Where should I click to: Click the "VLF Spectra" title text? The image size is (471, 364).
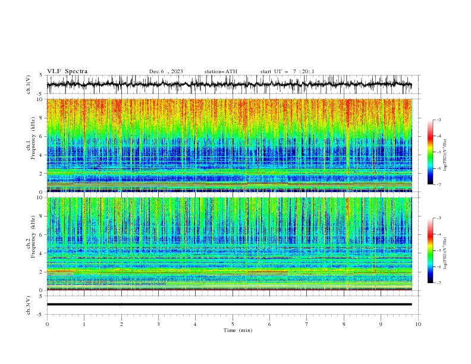point(67,71)
